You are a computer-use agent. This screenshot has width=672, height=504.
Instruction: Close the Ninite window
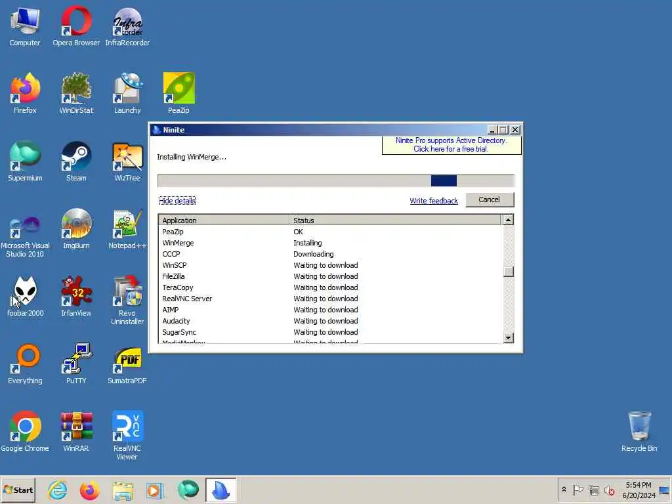(515, 130)
